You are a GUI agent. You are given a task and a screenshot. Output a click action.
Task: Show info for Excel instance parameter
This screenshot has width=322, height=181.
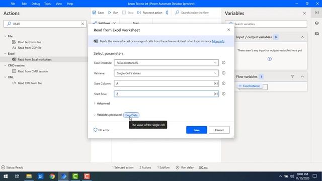click(x=223, y=63)
